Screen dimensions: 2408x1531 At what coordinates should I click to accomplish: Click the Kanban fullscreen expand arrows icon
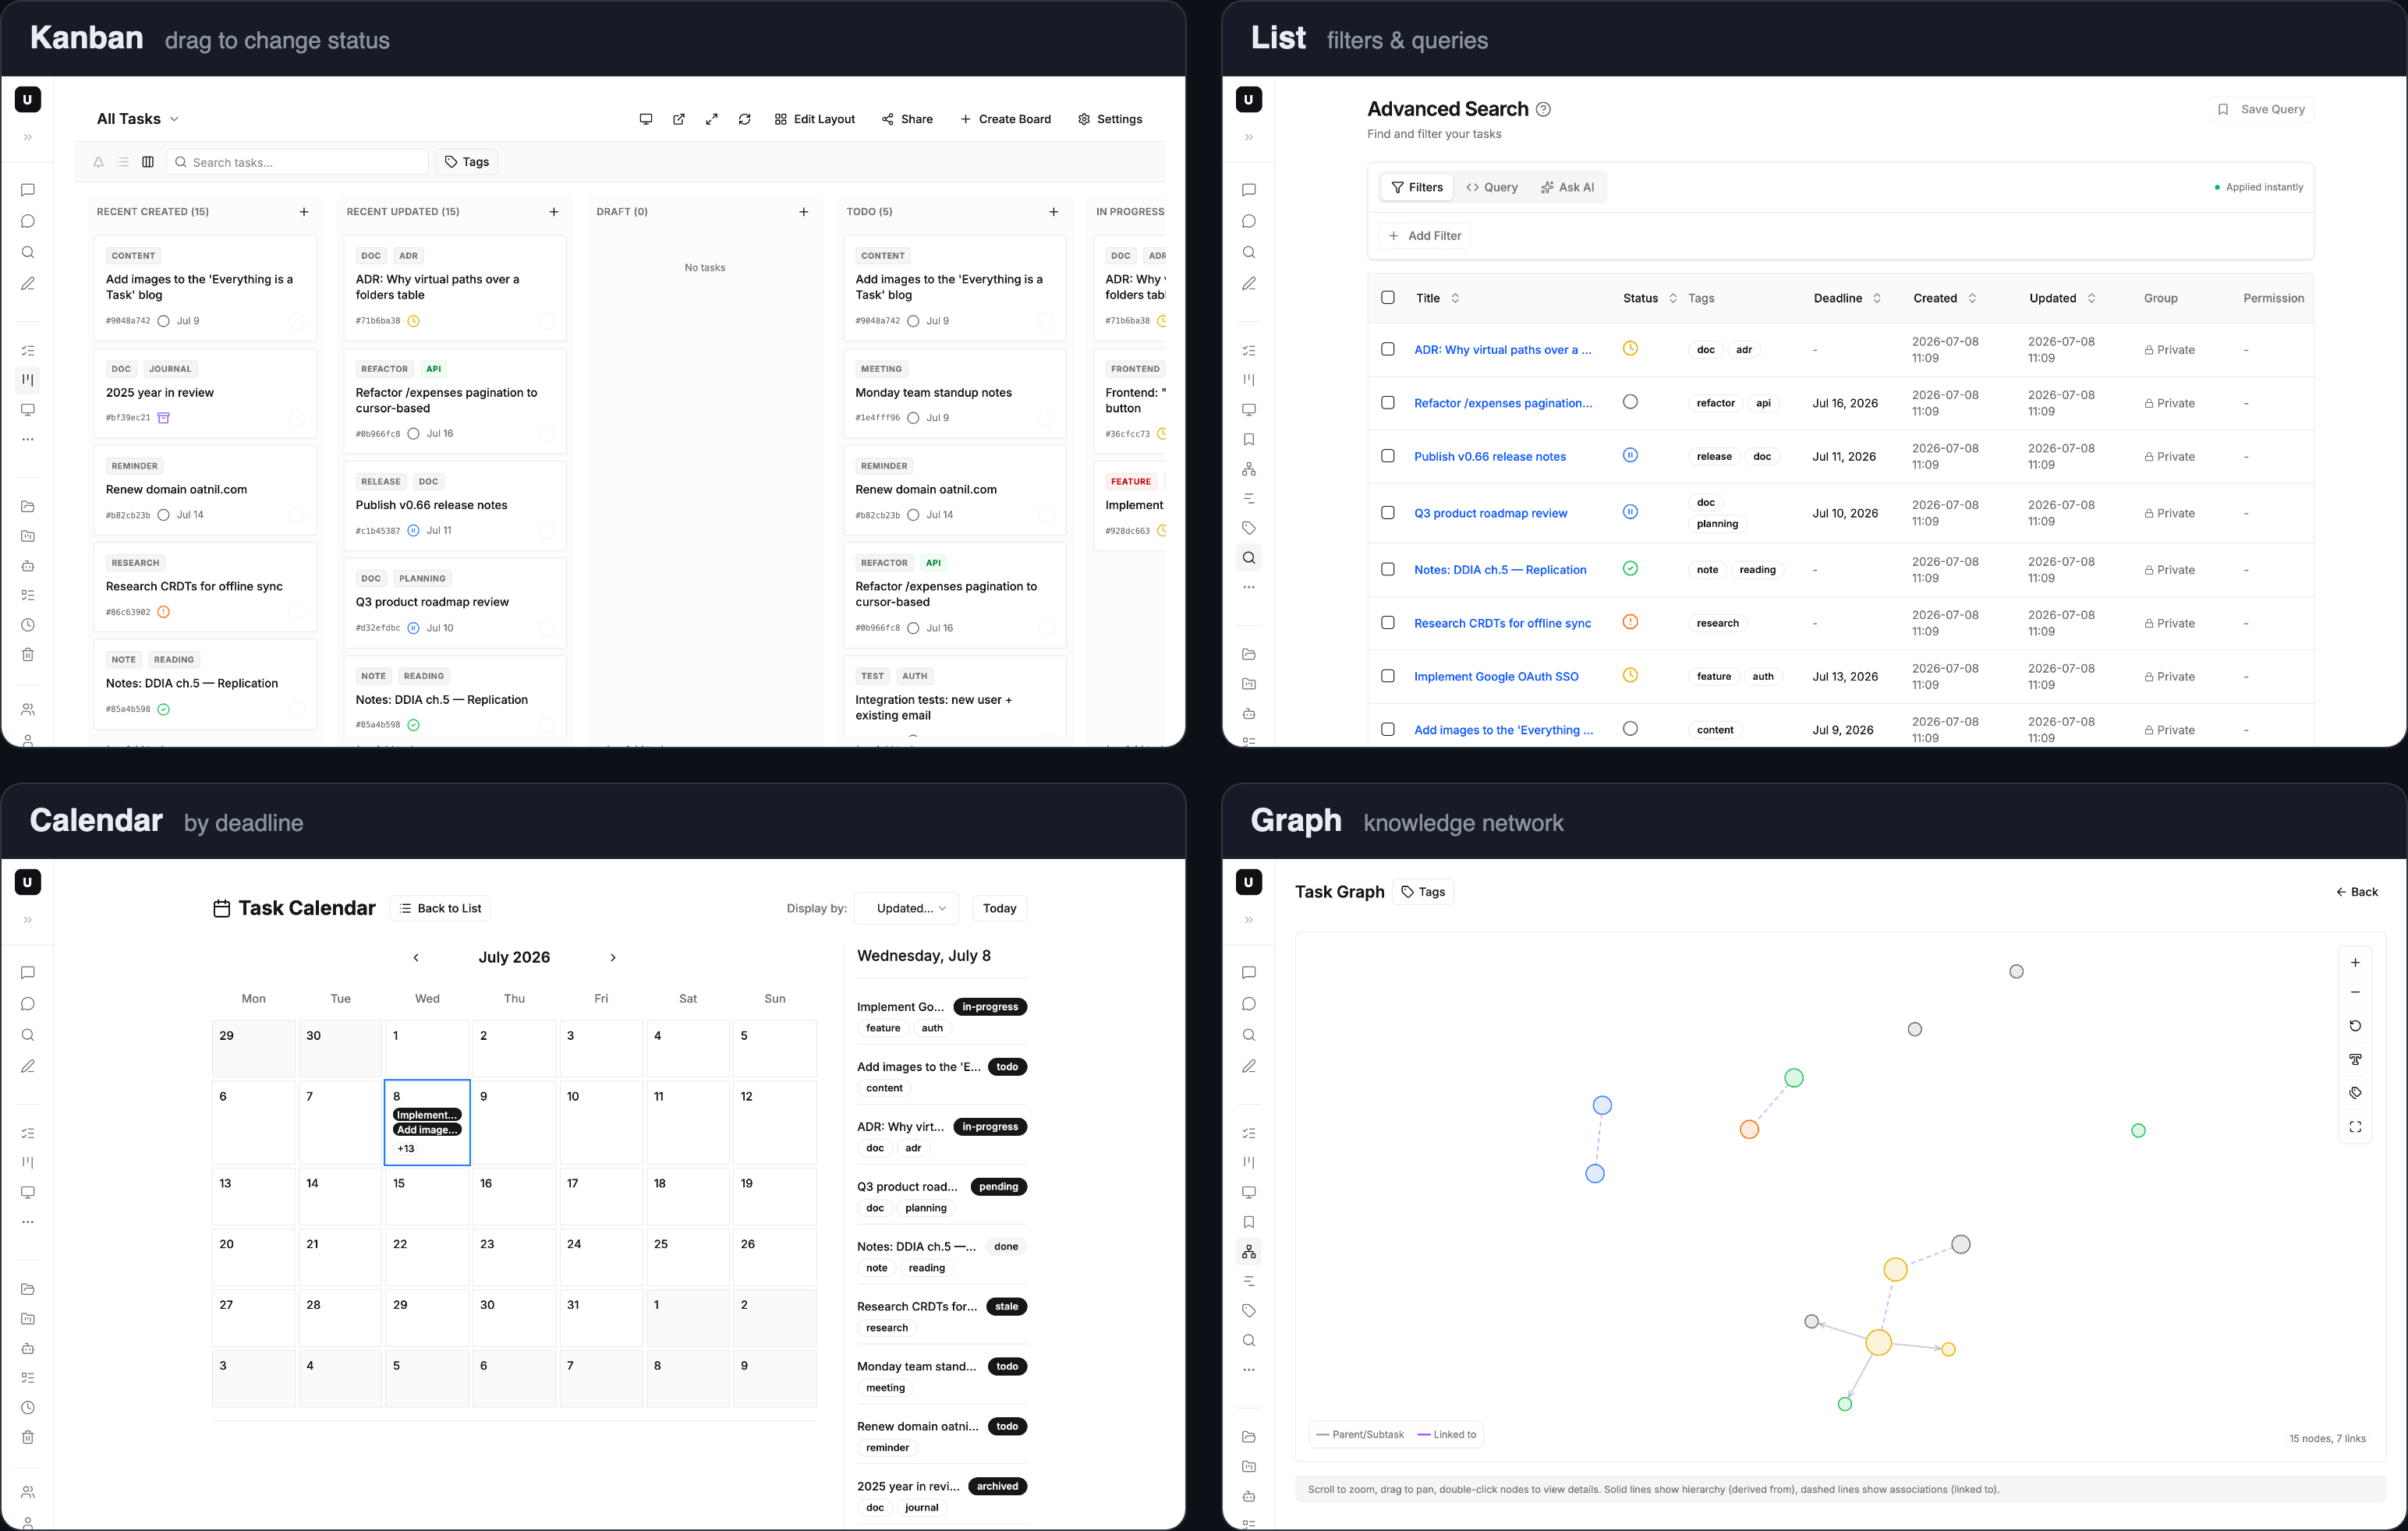(712, 119)
